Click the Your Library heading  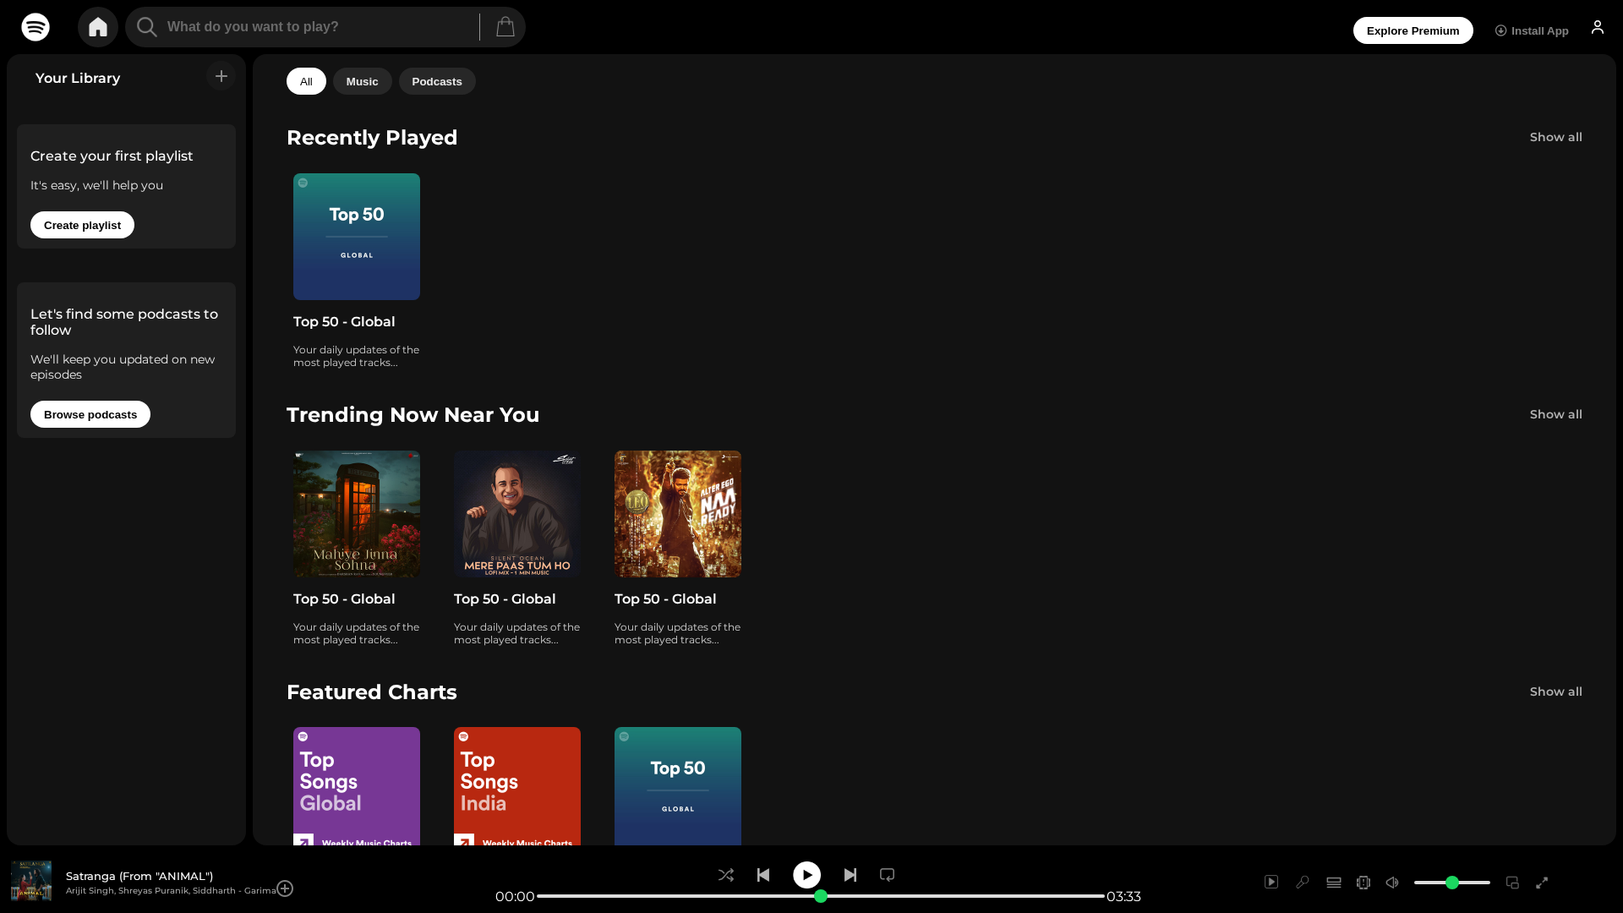point(78,78)
